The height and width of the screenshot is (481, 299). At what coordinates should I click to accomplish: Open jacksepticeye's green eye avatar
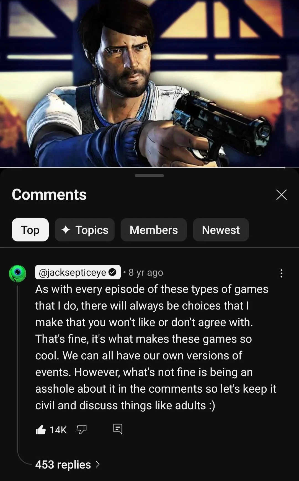[x=18, y=273]
